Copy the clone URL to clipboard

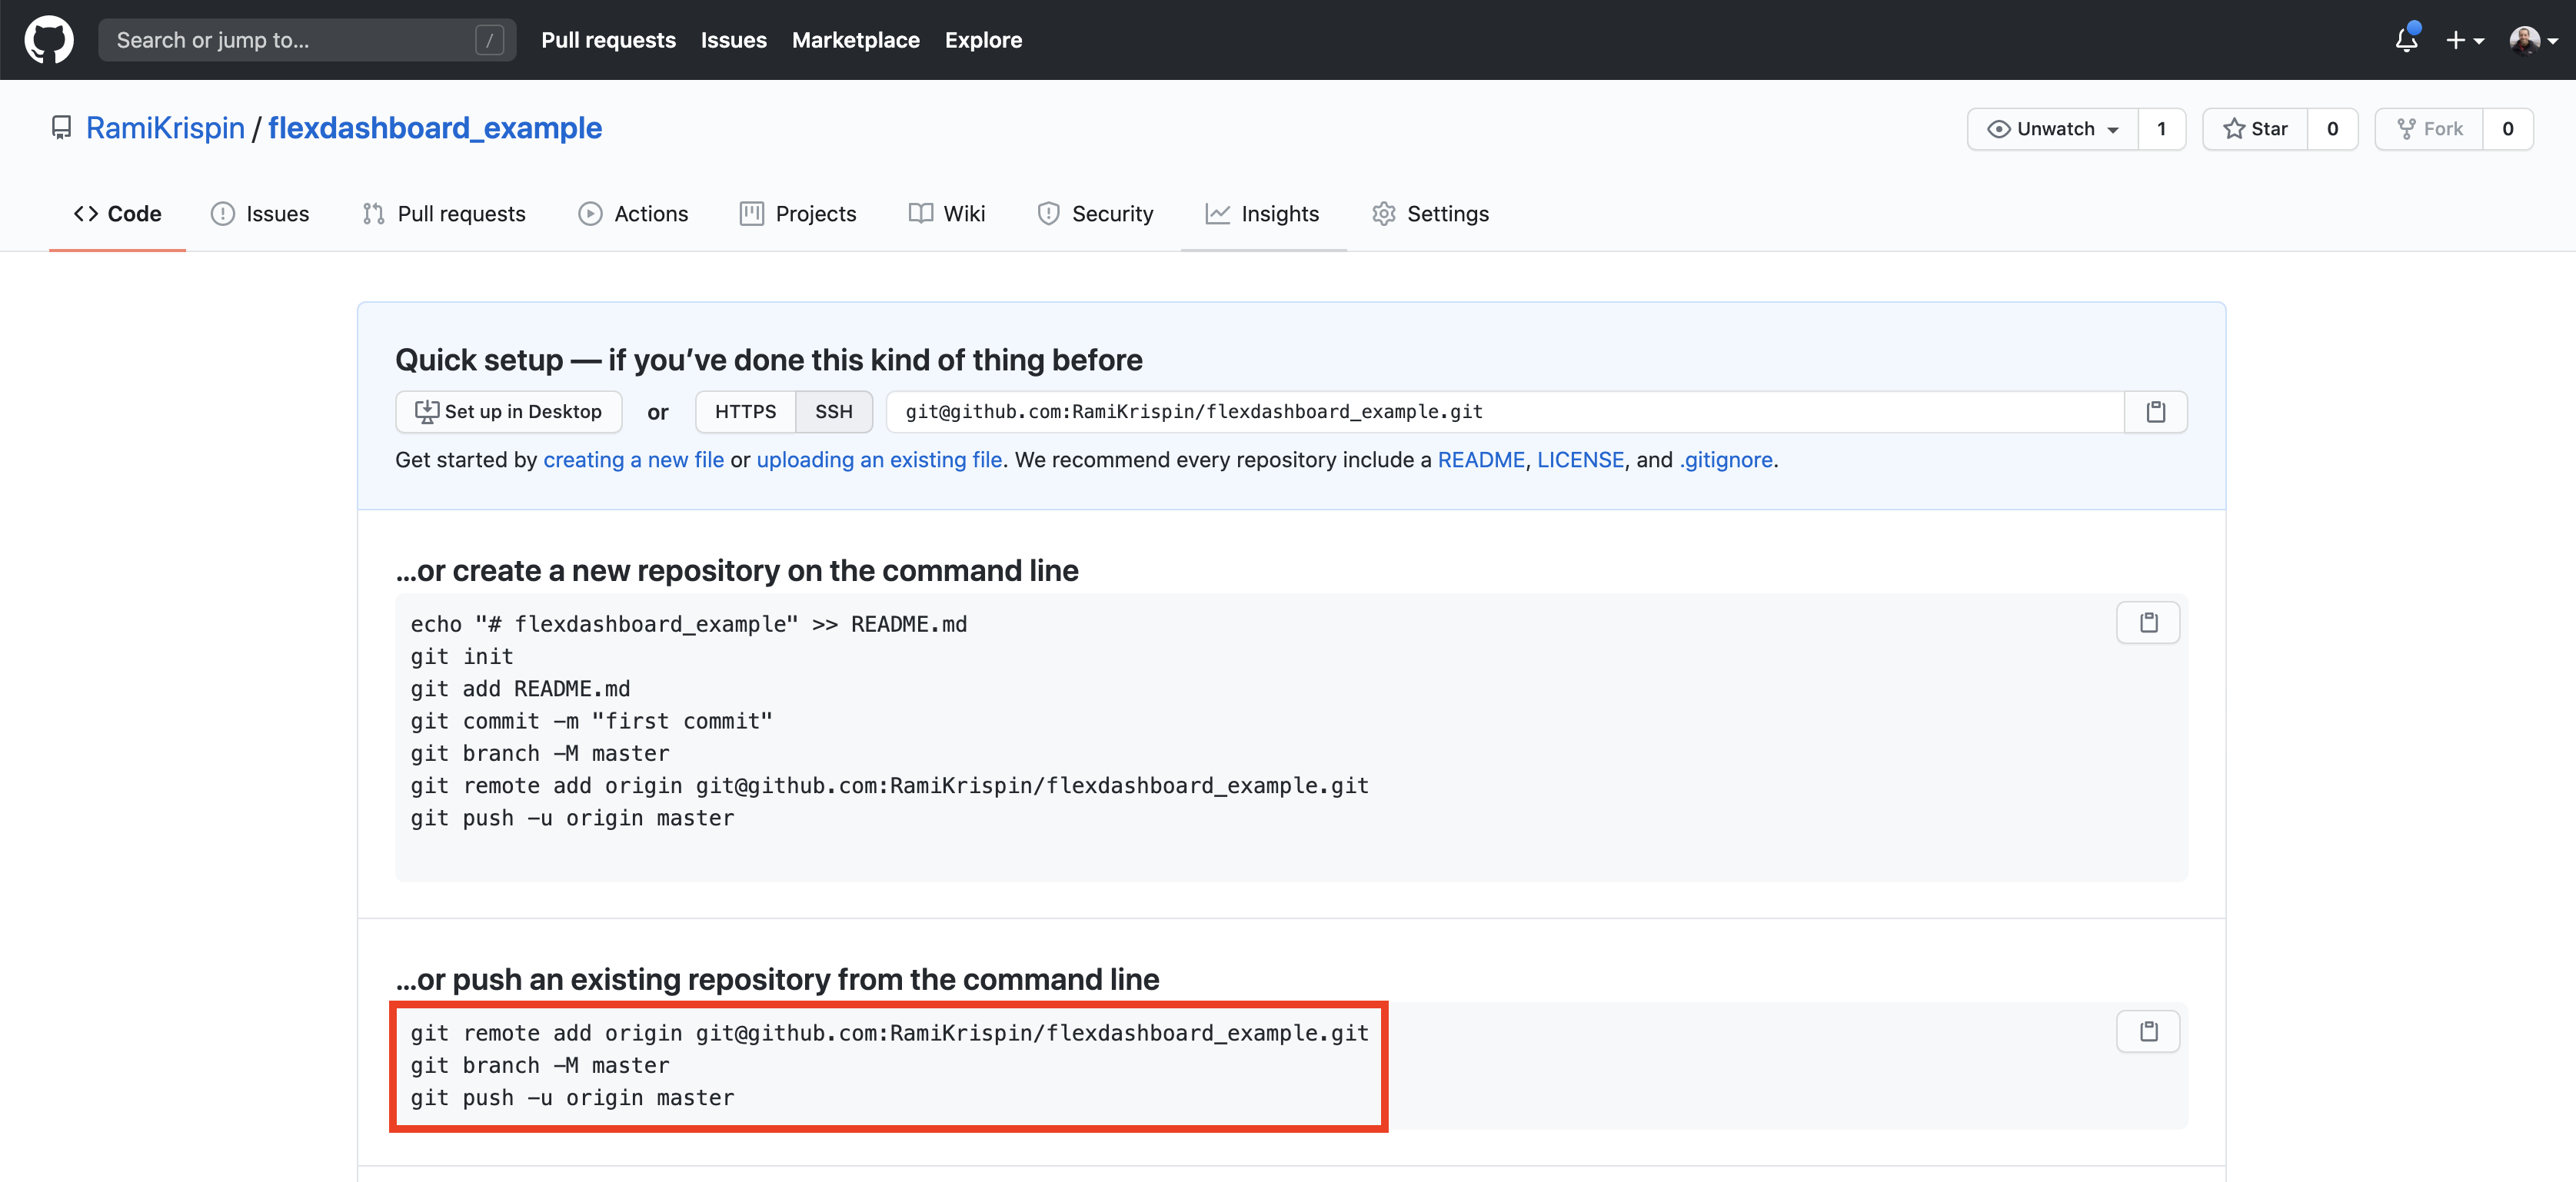pos(2156,412)
